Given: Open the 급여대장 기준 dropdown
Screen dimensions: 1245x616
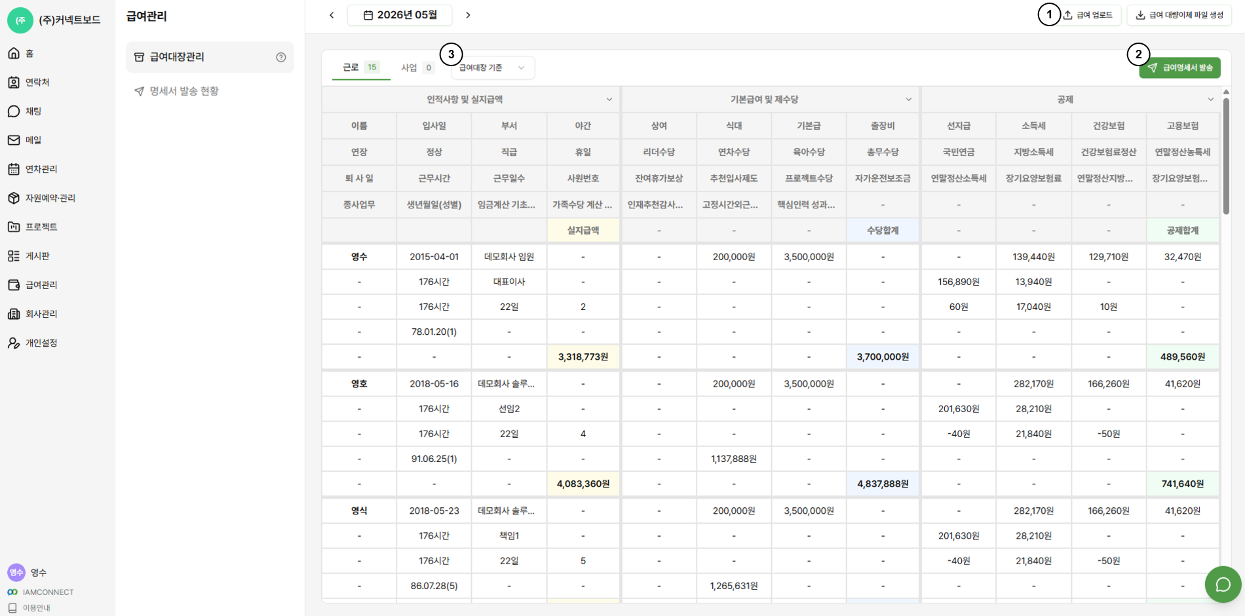Looking at the screenshot, I should click(493, 67).
